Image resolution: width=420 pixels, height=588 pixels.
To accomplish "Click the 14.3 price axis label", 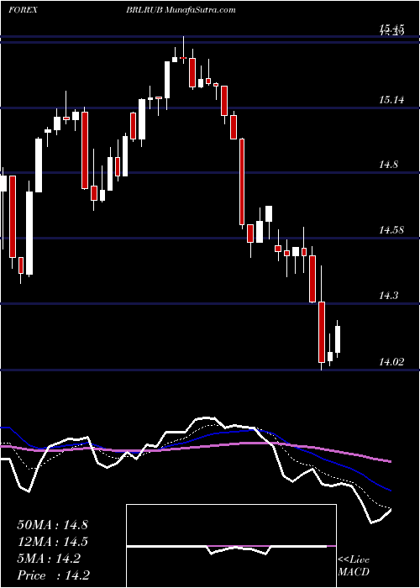I will click(x=390, y=296).
